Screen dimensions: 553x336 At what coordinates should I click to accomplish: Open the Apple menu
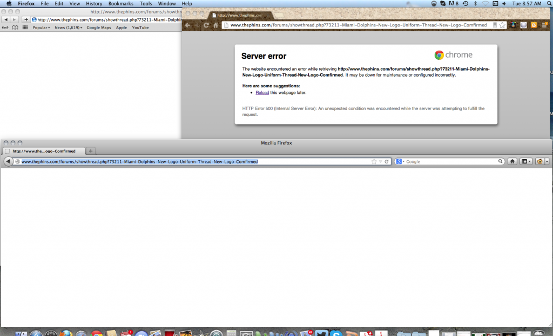(x=9, y=4)
